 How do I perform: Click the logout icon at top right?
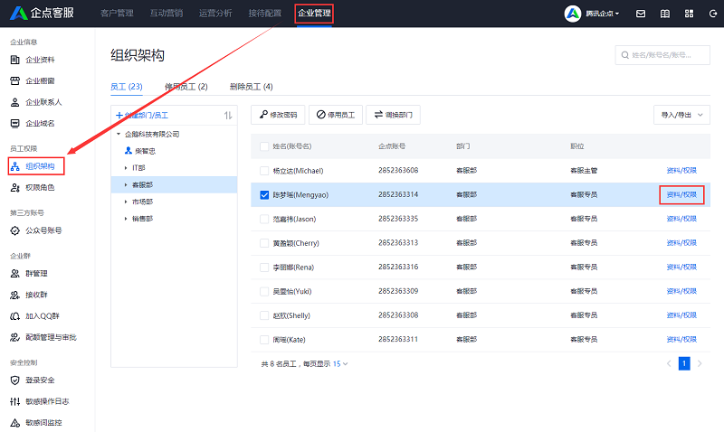tap(713, 14)
